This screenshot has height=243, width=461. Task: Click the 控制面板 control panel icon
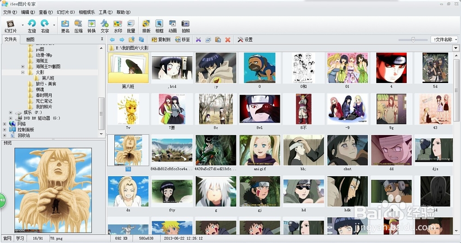12,130
